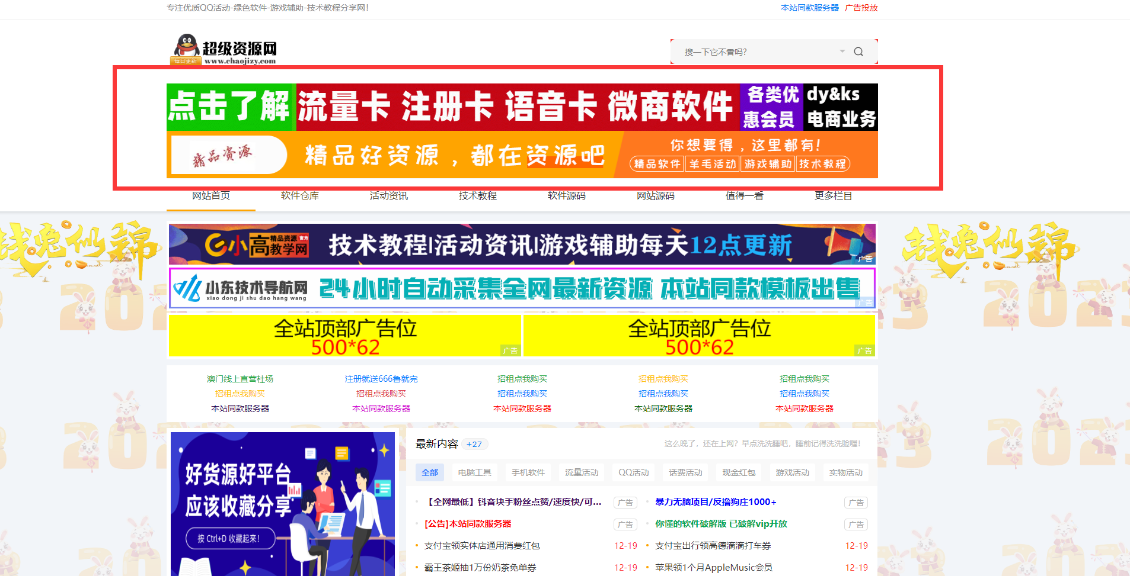Click the 点击了解 green banner block
Image resolution: width=1130 pixels, height=576 pixels.
pos(231,107)
